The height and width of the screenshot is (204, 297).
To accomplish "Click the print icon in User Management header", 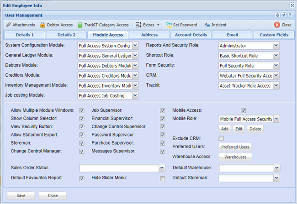I will pyautogui.click(x=277, y=15).
